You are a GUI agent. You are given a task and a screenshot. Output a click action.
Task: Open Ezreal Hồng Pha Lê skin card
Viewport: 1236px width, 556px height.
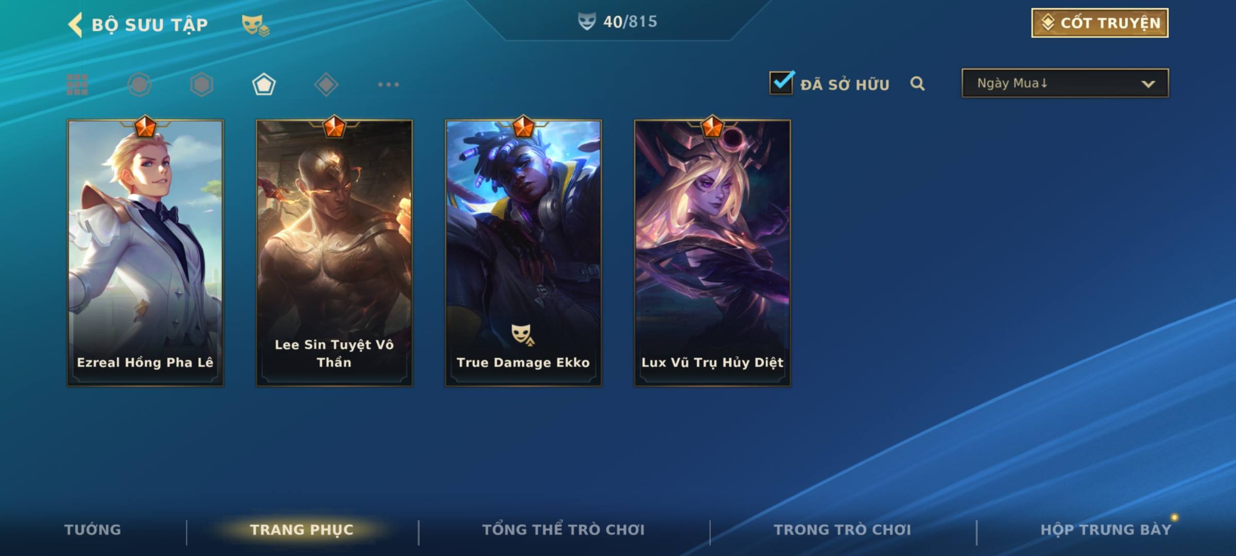click(145, 253)
